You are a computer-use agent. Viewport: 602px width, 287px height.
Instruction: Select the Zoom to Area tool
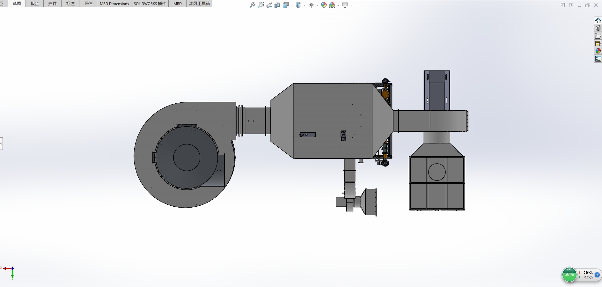click(x=261, y=5)
